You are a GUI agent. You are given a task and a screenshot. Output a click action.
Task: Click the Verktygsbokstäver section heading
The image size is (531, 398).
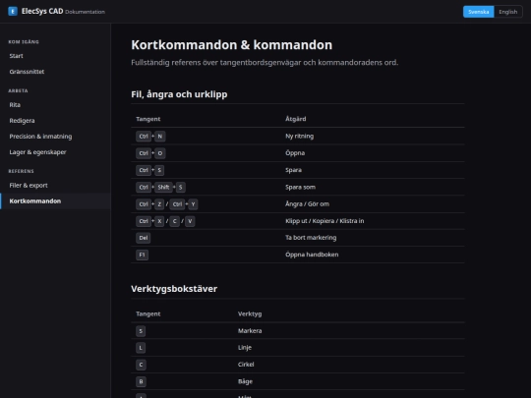[174, 289]
